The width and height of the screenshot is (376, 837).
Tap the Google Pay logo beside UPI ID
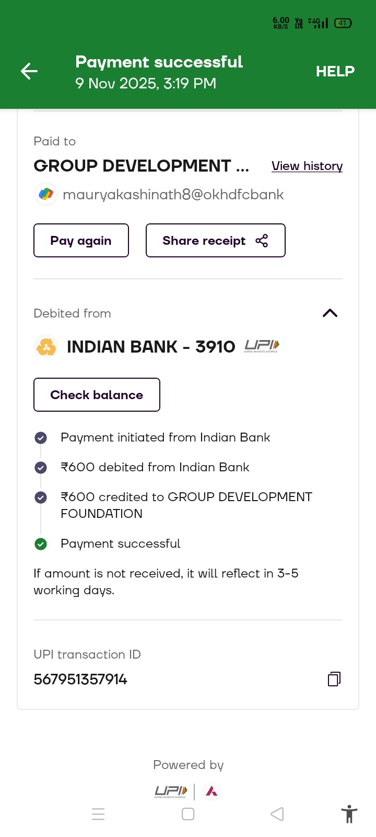[46, 195]
